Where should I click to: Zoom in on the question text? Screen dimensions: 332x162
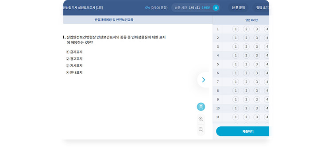pyautogui.click(x=201, y=119)
